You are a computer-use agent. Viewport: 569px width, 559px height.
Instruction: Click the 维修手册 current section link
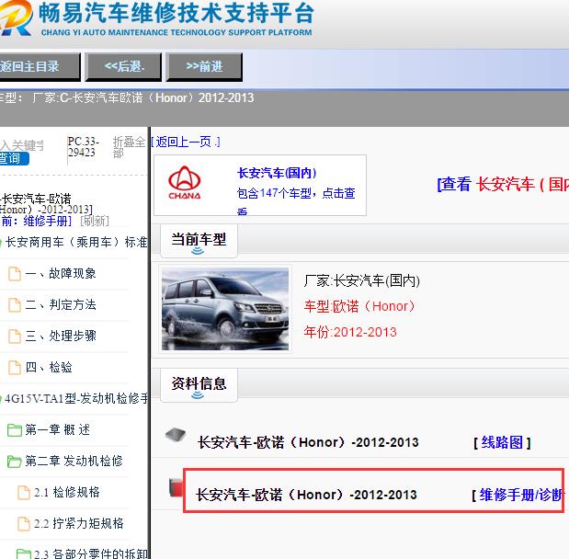pos(47,221)
